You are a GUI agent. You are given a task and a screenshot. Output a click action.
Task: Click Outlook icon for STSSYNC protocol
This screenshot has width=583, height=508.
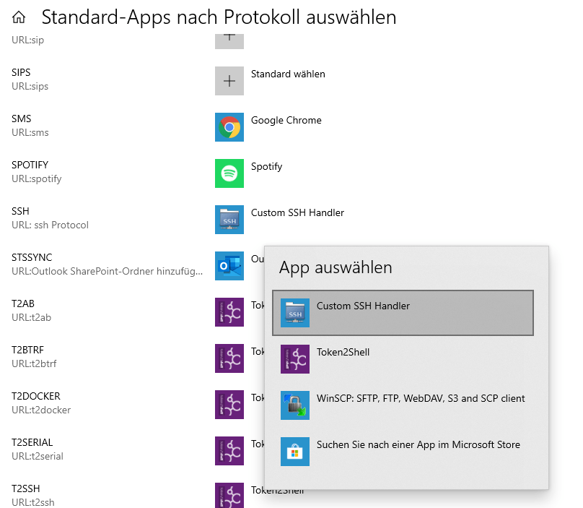coord(229,266)
